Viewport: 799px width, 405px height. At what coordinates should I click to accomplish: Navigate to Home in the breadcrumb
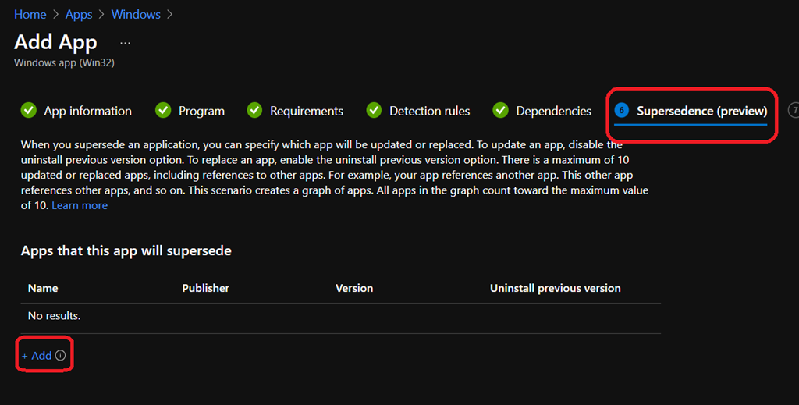(30, 15)
